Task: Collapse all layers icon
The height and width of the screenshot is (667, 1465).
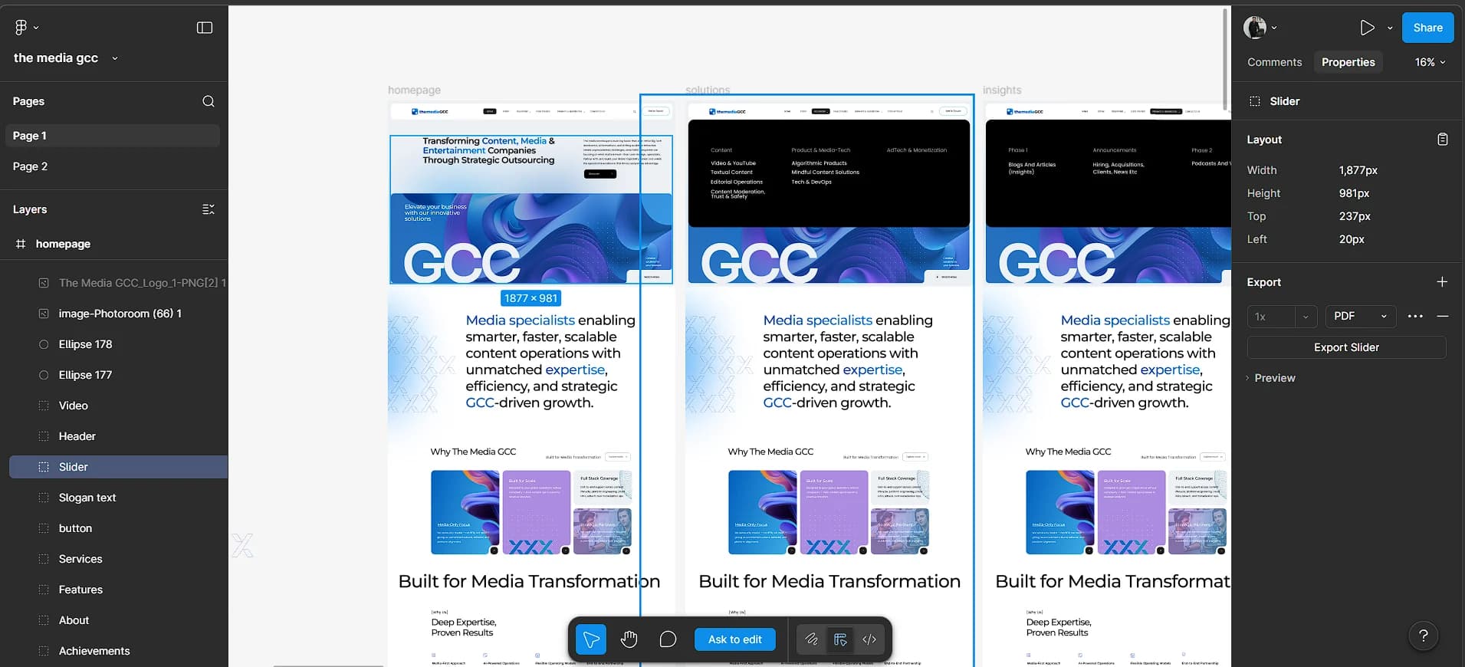Action: tap(208, 209)
